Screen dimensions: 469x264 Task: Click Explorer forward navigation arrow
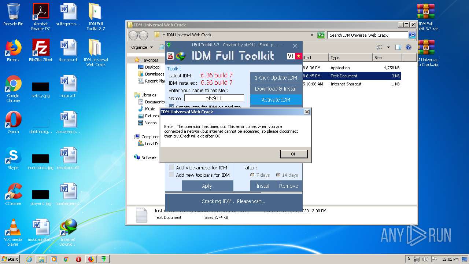[143, 35]
